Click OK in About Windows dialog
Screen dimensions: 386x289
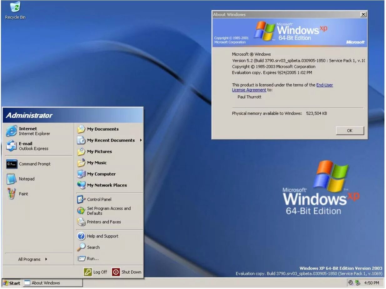[350, 131]
